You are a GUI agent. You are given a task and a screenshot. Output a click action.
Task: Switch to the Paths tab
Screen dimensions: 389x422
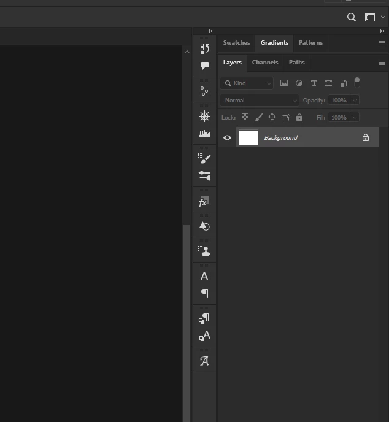point(297,63)
